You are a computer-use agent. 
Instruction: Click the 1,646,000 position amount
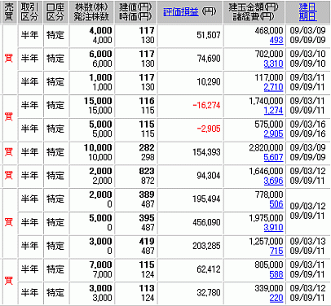click(x=266, y=171)
